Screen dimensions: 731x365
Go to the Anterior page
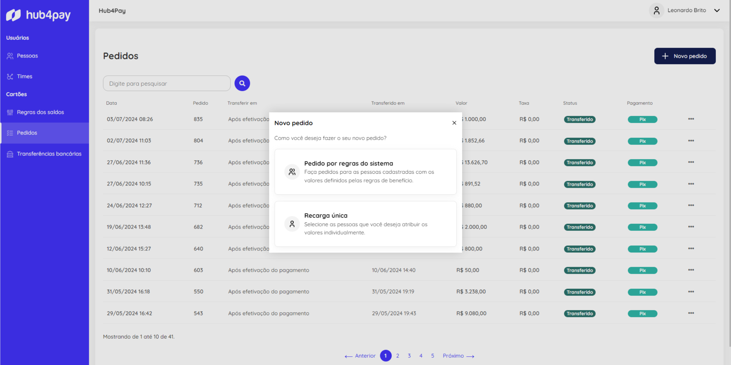[360, 356]
